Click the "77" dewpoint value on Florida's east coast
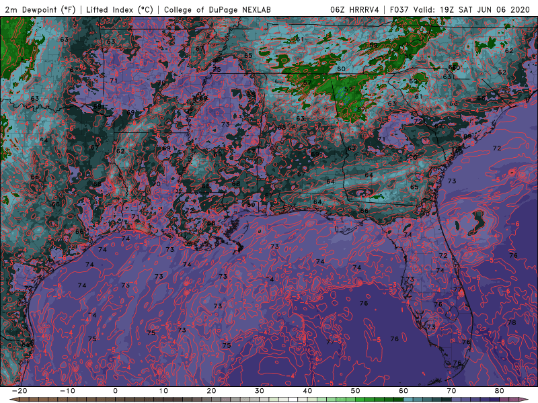 457,289
